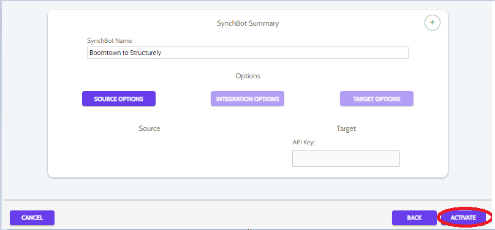
Task: Activate the SynchBot
Action: (463, 218)
